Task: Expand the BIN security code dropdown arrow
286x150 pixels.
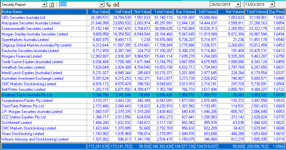Action: click(x=101, y=5)
